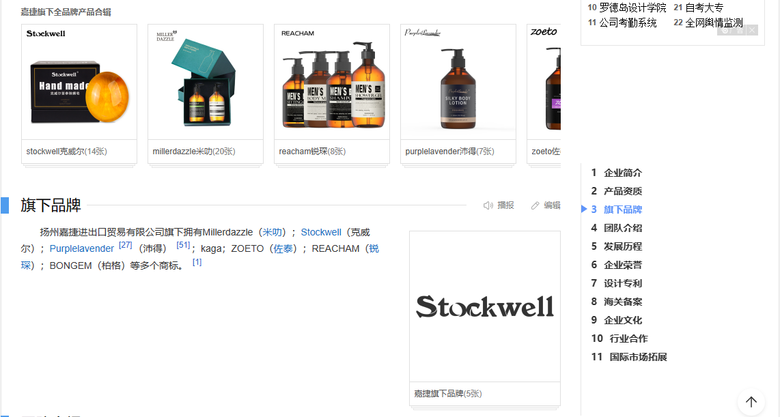This screenshot has height=417, width=780.
Task: Jump to 4 团队介绍 in the outline
Action: point(616,228)
